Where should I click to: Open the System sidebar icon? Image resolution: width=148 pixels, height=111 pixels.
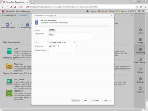point(140,40)
